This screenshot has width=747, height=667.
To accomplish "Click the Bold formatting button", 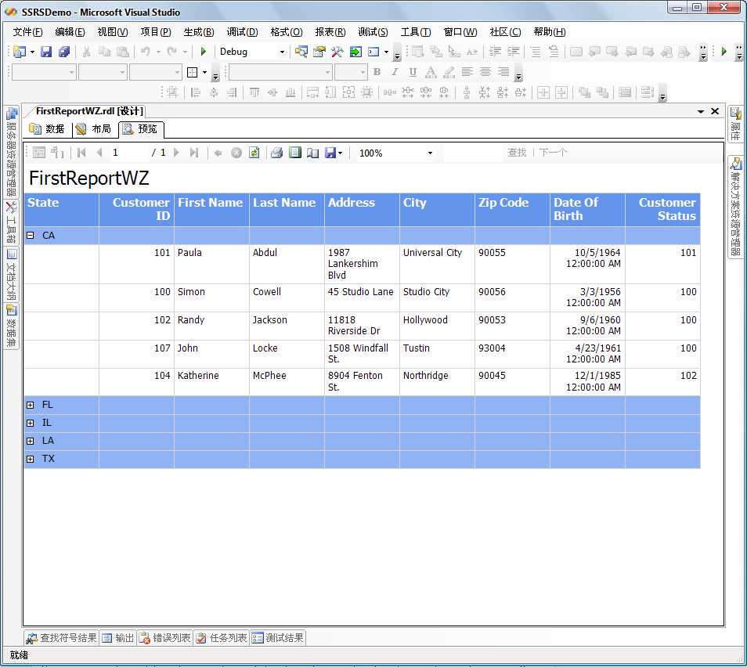I will coord(377,72).
